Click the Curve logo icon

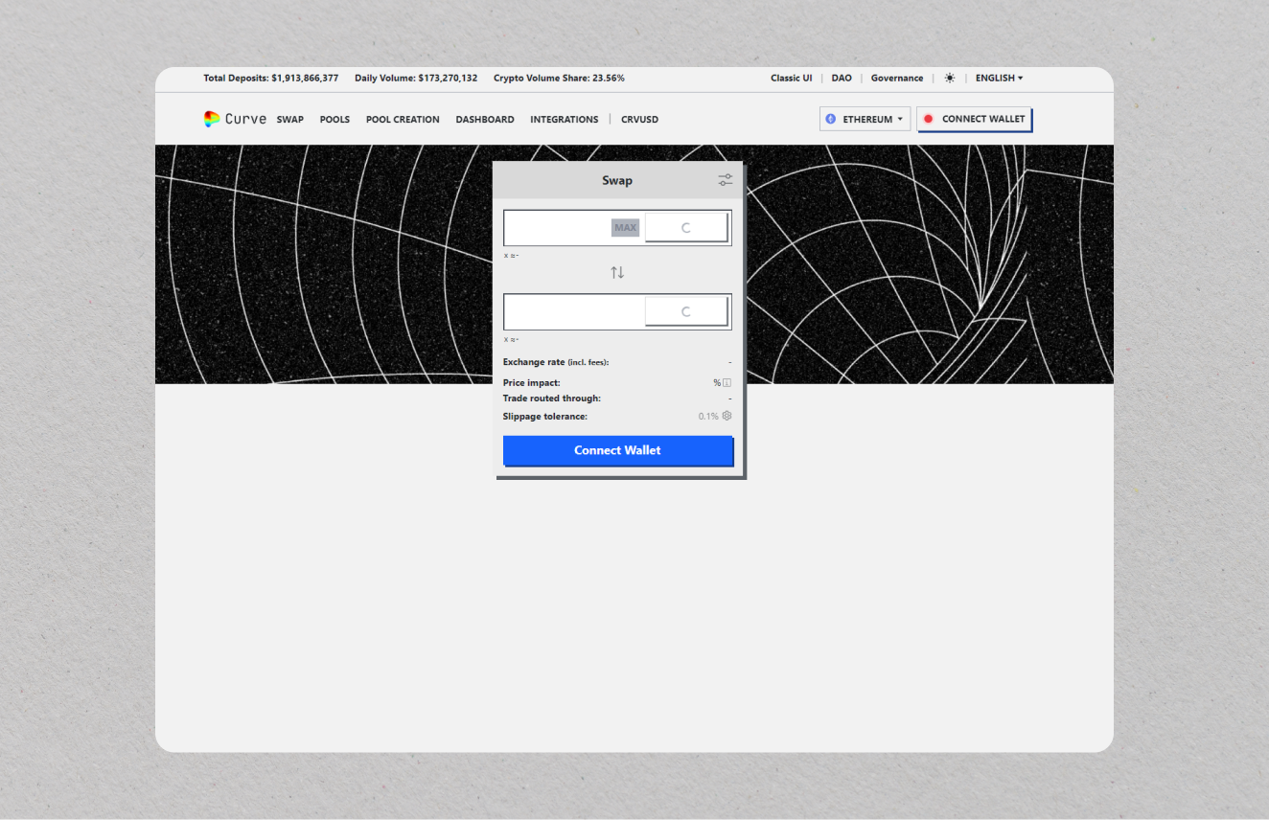pyautogui.click(x=212, y=119)
